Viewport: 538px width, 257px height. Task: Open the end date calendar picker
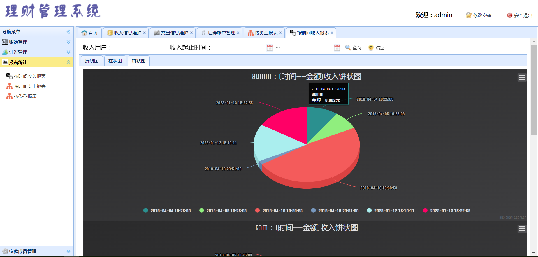[337, 48]
